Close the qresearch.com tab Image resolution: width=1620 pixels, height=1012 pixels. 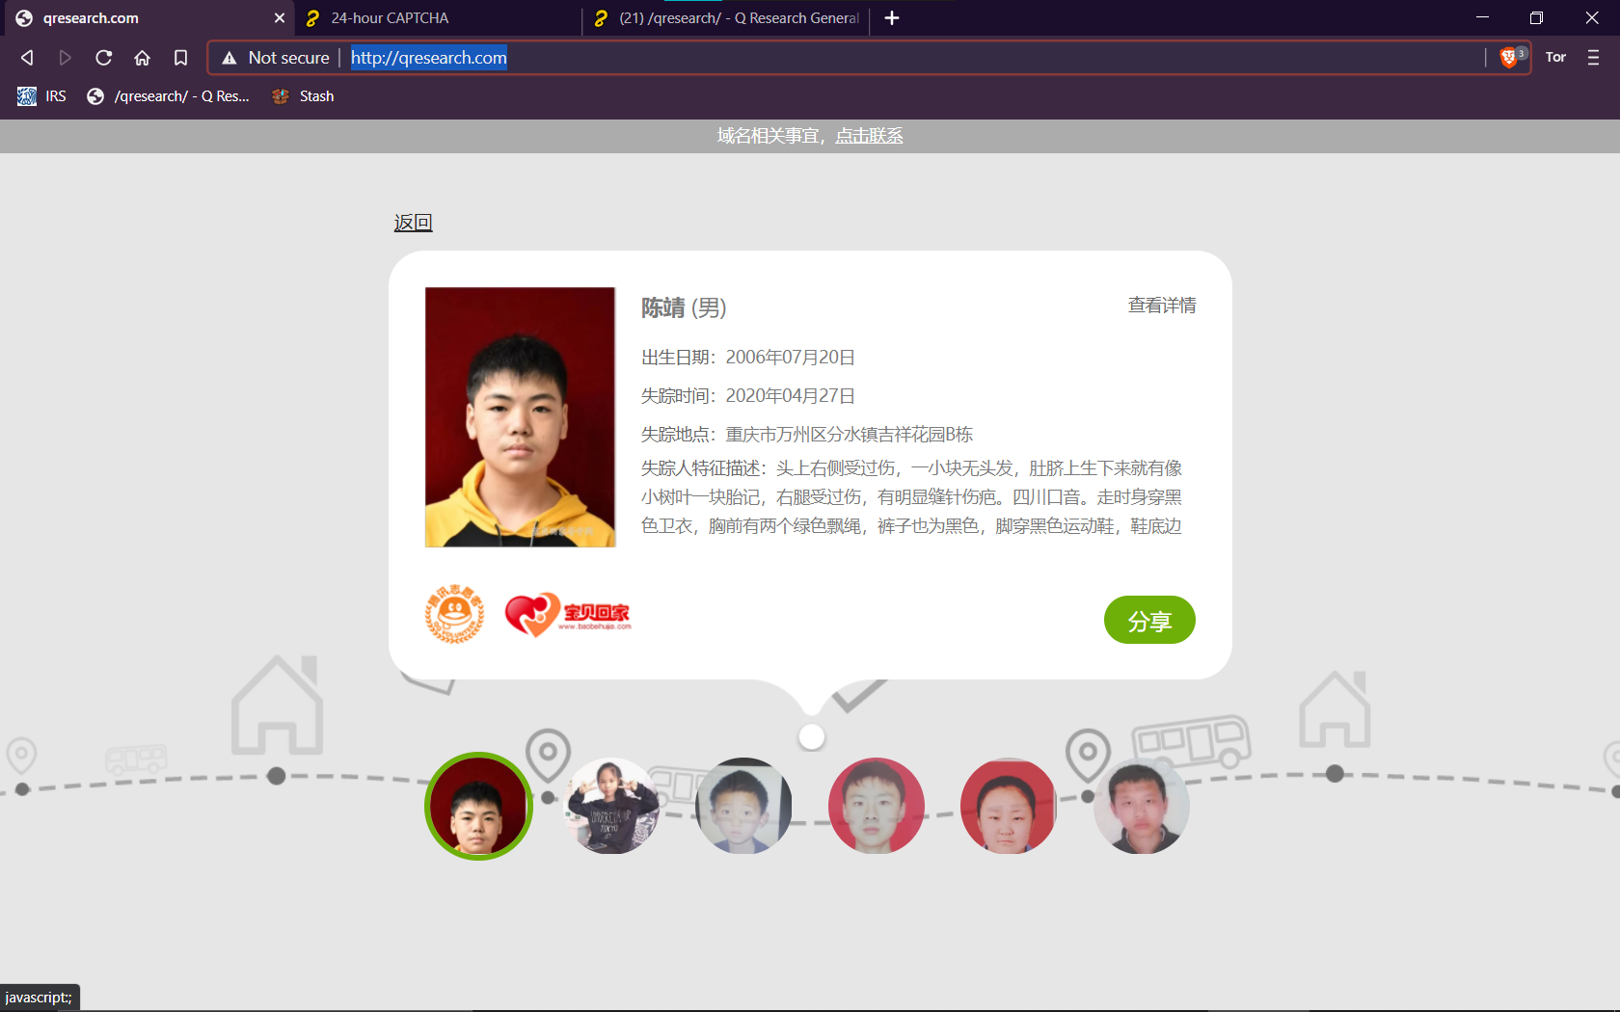[280, 18]
